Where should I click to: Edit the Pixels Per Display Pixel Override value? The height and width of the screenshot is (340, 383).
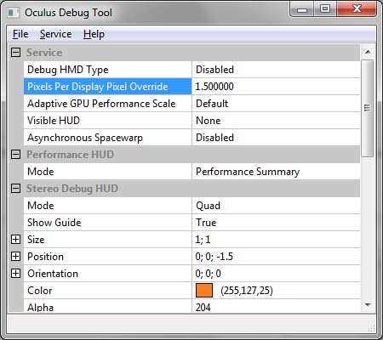276,87
